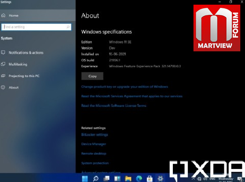The image size is (245, 182).
Task: Open the System protection link
Action: 95,163
